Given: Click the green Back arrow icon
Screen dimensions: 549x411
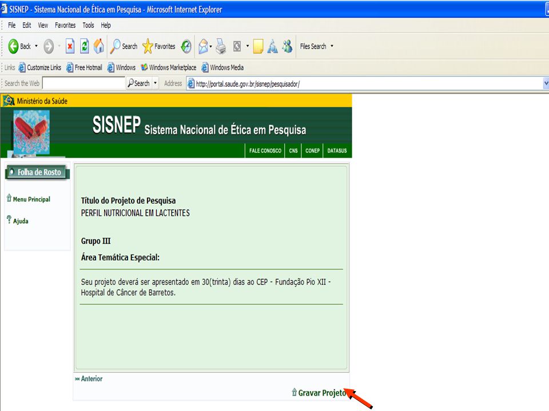Looking at the screenshot, I should click(13, 46).
